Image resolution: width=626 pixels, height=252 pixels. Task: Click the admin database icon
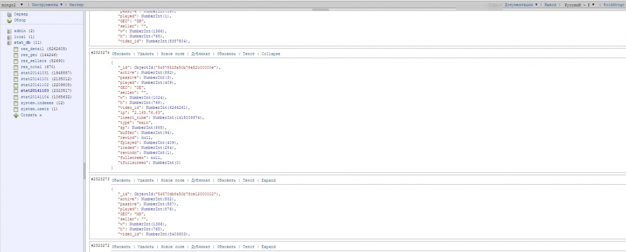pos(9,31)
